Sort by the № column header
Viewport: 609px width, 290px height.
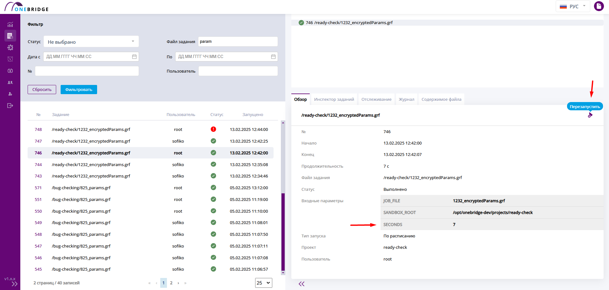pos(38,114)
